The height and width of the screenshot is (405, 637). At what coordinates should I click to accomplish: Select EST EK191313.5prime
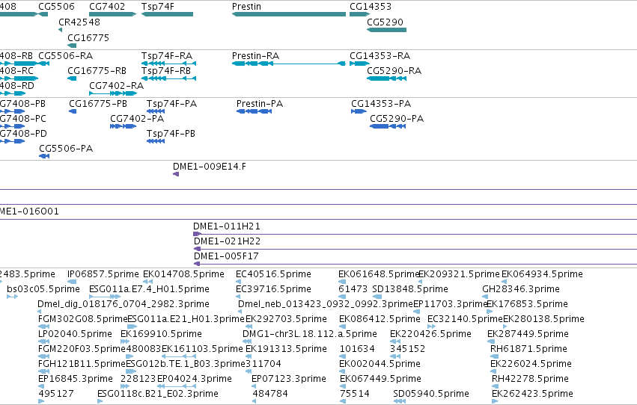click(x=286, y=349)
